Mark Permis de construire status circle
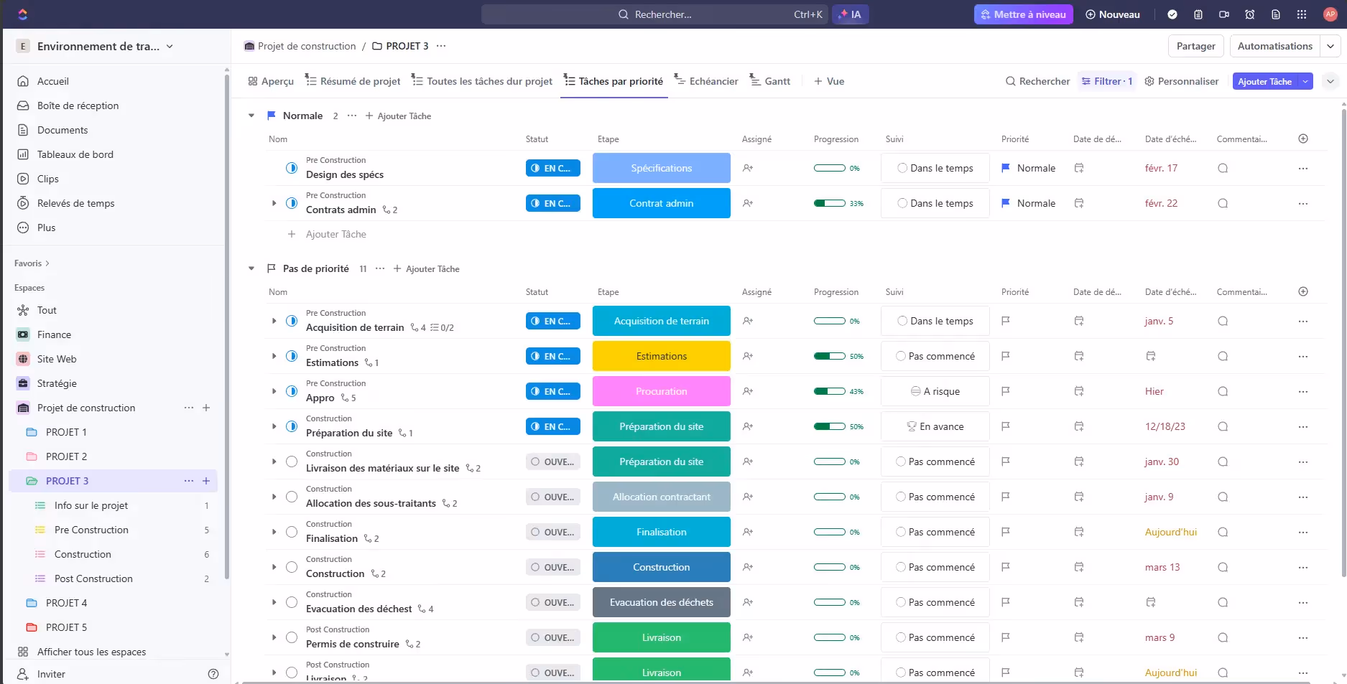This screenshot has width=1347, height=684. point(292,637)
